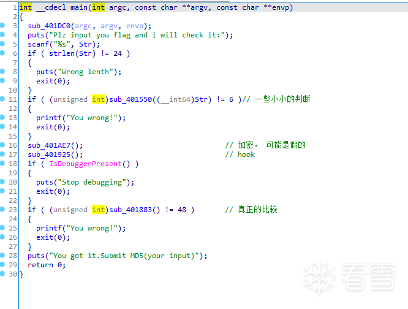408x309 pixels.
Task: Select the "Stop debugging" string
Action: point(92,182)
